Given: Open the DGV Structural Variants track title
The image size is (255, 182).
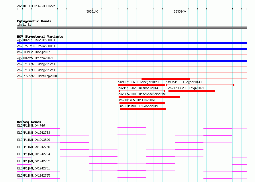Looking at the screenshot, I should 40,37.
